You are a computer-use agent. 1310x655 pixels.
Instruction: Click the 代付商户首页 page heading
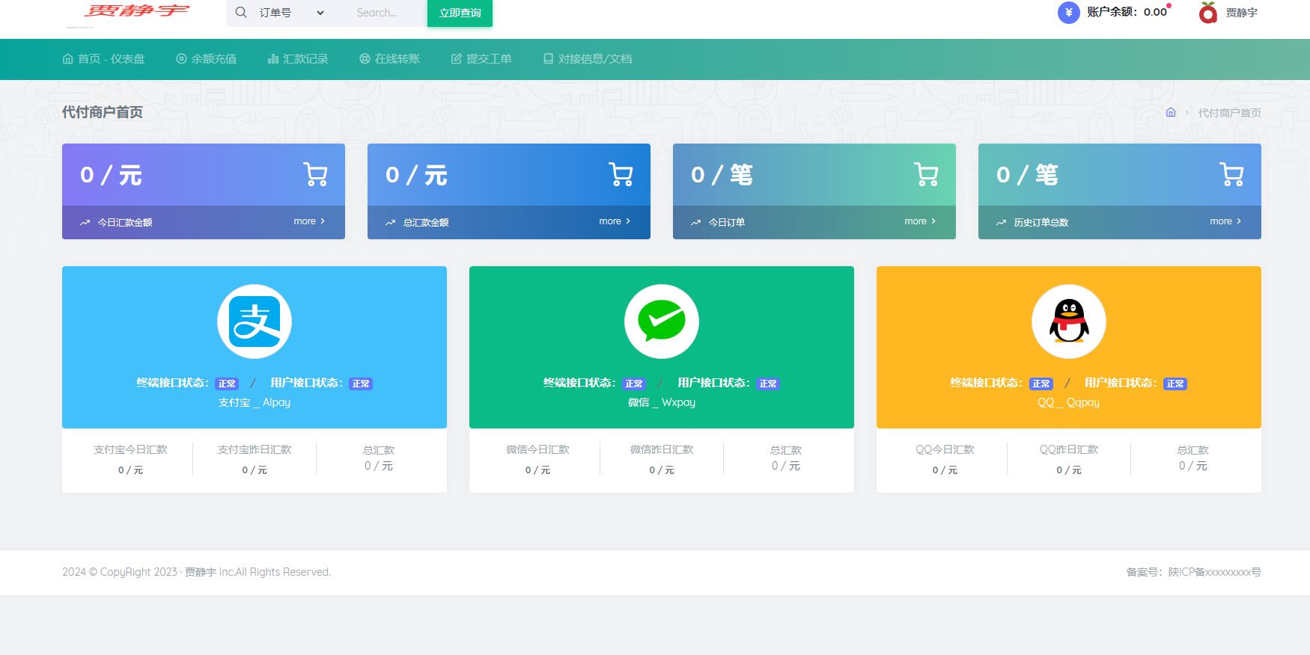tap(103, 112)
